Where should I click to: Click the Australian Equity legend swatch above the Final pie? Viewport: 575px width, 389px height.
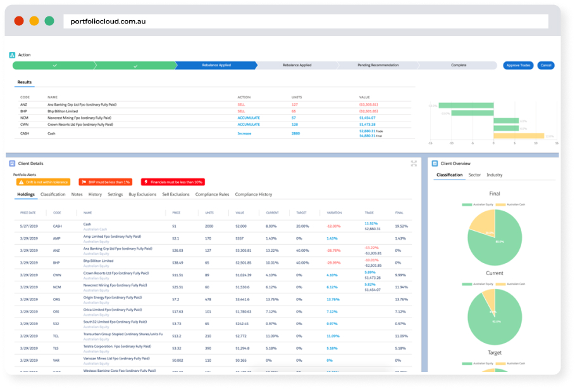click(x=467, y=204)
